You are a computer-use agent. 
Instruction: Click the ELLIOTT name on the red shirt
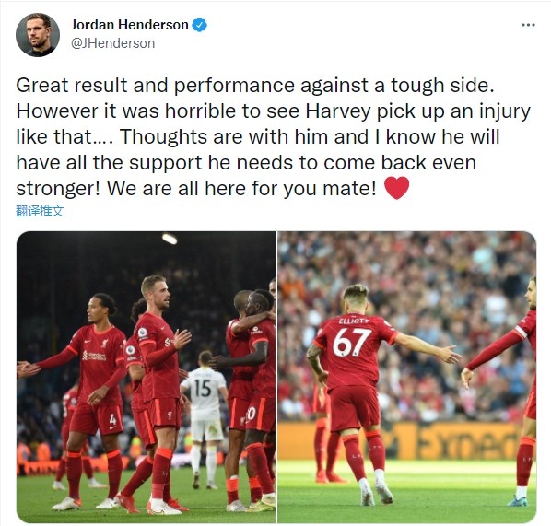tap(354, 321)
